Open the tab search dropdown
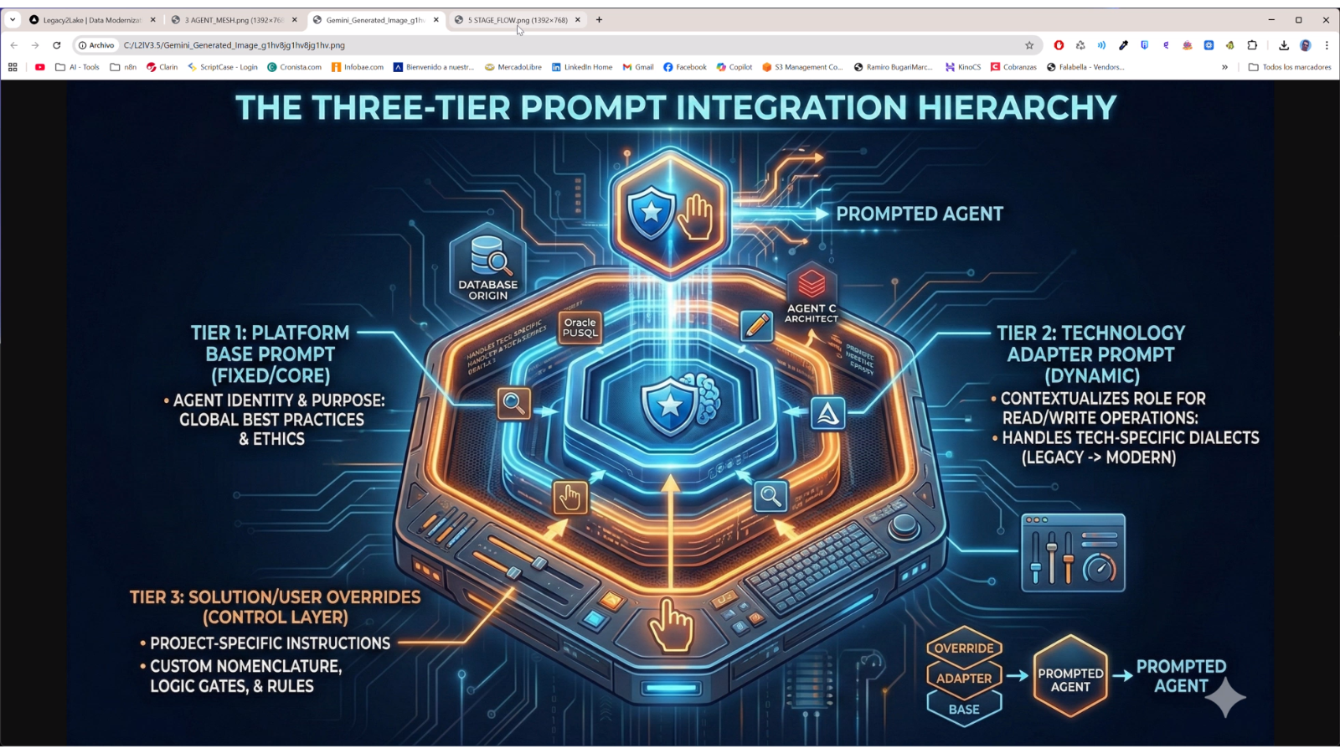 coord(10,18)
